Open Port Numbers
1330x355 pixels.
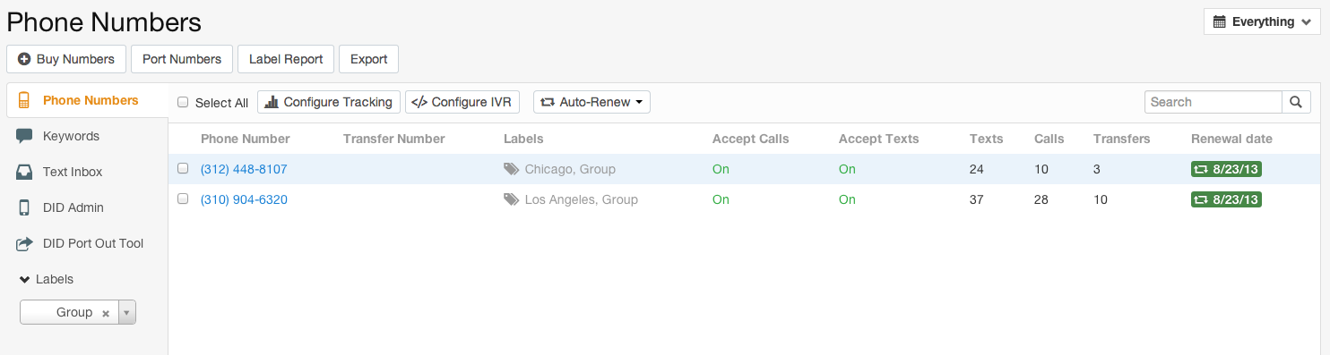[182, 59]
